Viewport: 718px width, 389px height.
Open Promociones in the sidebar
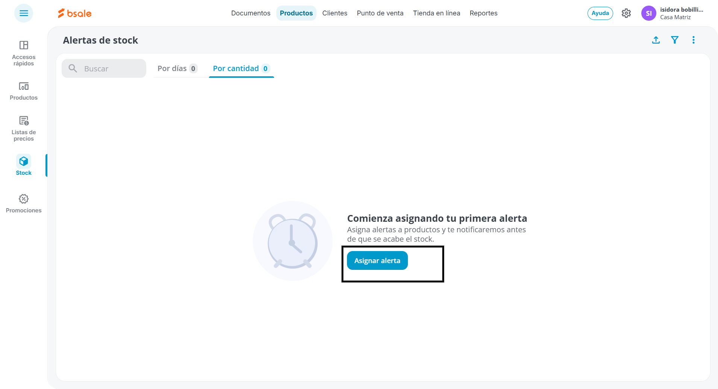[24, 204]
